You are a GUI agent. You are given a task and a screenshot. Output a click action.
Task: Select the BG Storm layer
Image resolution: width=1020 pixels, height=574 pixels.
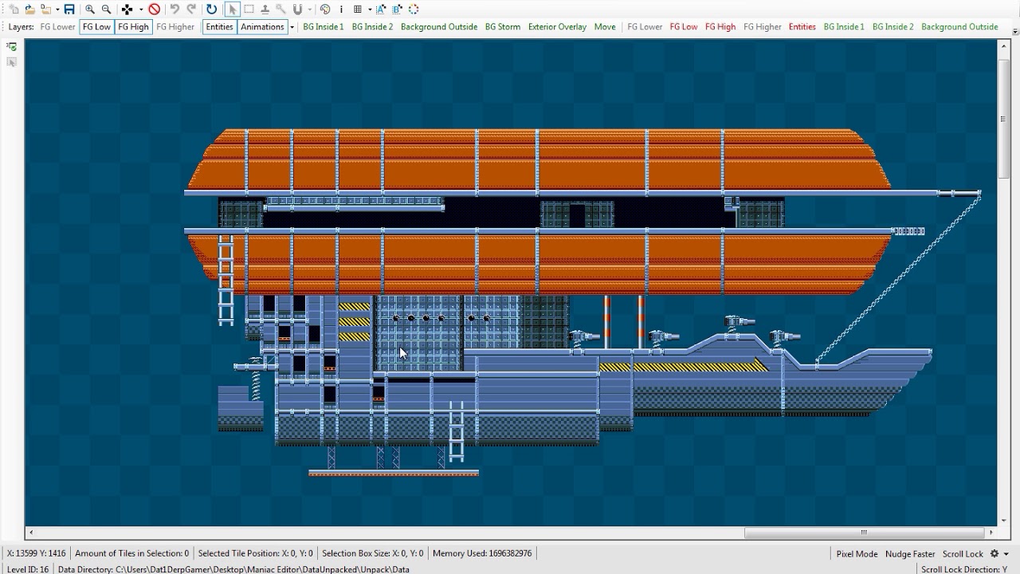click(x=503, y=26)
